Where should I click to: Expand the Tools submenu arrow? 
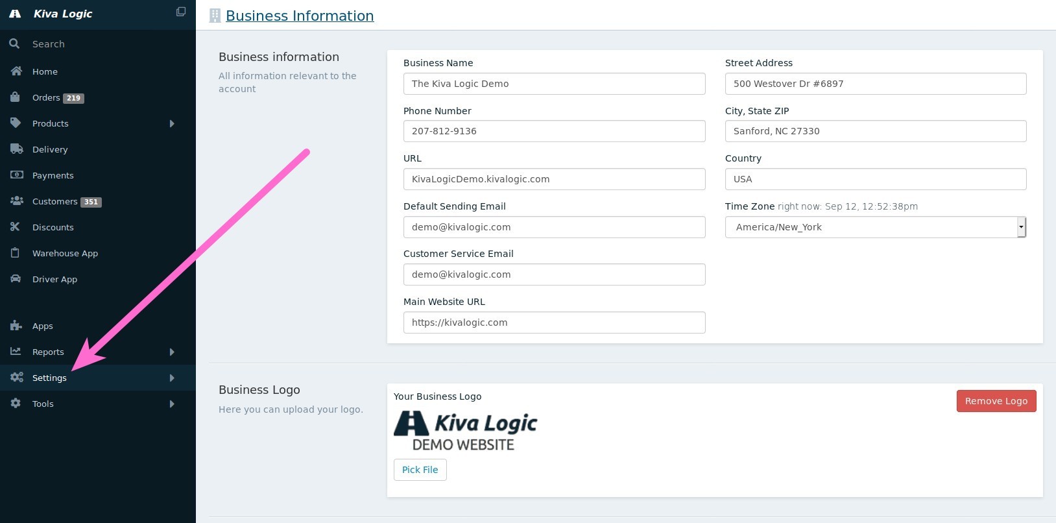coord(172,404)
